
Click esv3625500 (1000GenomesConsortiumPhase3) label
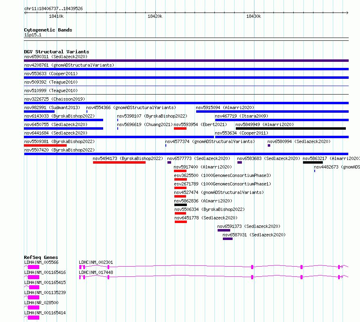coord(222,175)
